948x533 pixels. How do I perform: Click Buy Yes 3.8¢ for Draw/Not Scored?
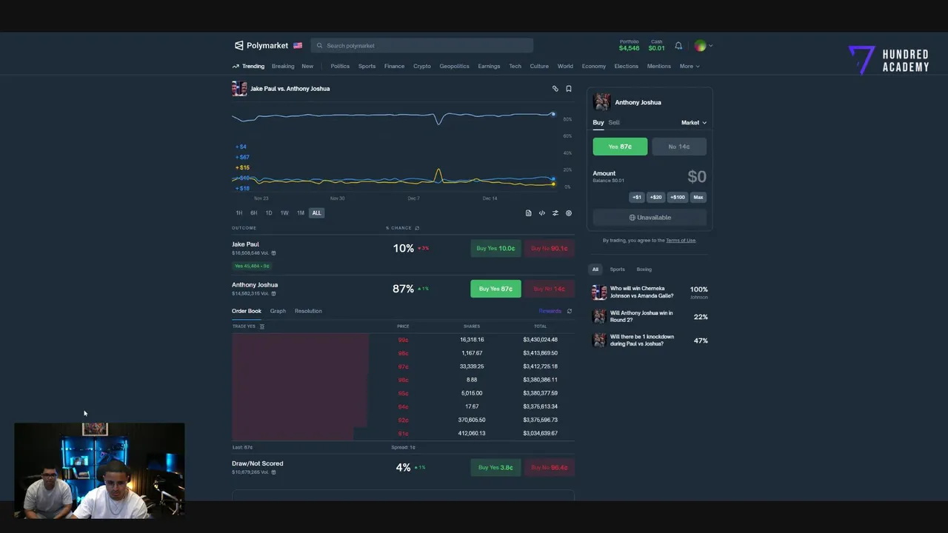495,468
